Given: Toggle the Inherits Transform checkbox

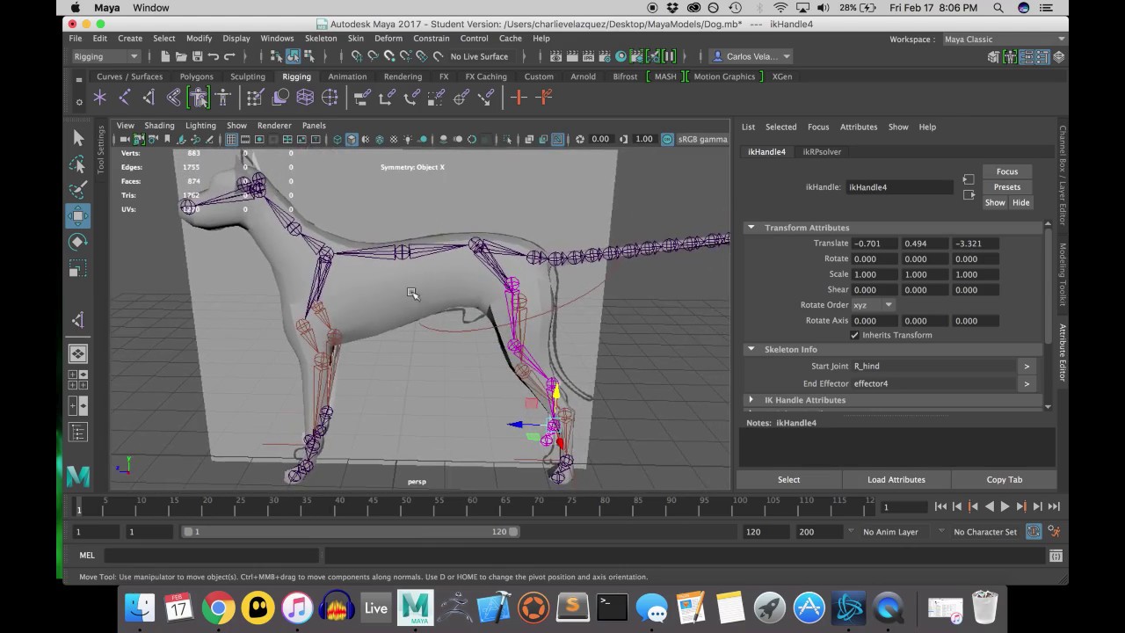Looking at the screenshot, I should [854, 335].
